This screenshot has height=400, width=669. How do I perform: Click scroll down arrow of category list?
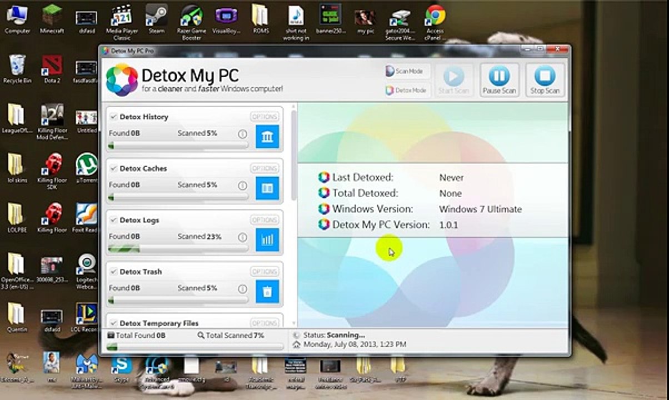point(293,323)
